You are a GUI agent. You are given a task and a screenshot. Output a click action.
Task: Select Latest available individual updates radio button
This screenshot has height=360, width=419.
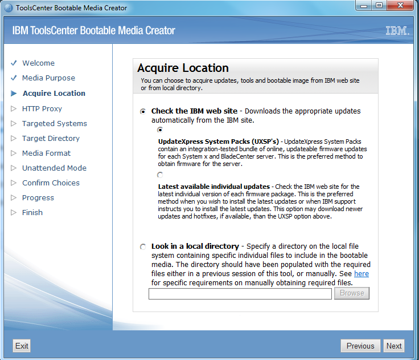point(160,175)
